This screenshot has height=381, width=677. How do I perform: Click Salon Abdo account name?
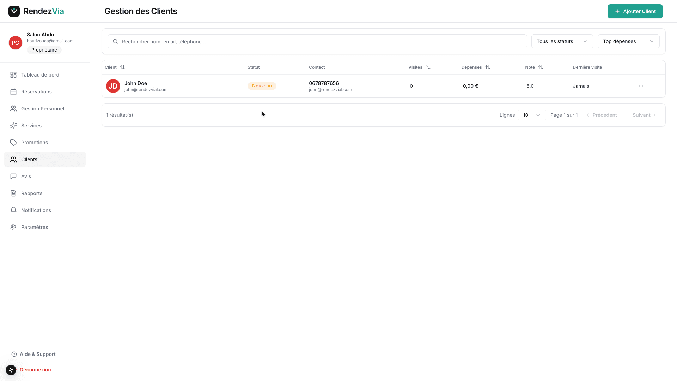point(41,35)
